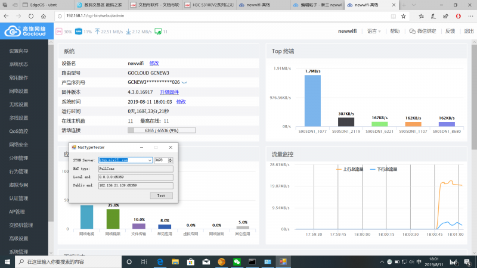The height and width of the screenshot is (268, 477).
Task: Open 系统状态 in sidebar
Action: (18, 64)
